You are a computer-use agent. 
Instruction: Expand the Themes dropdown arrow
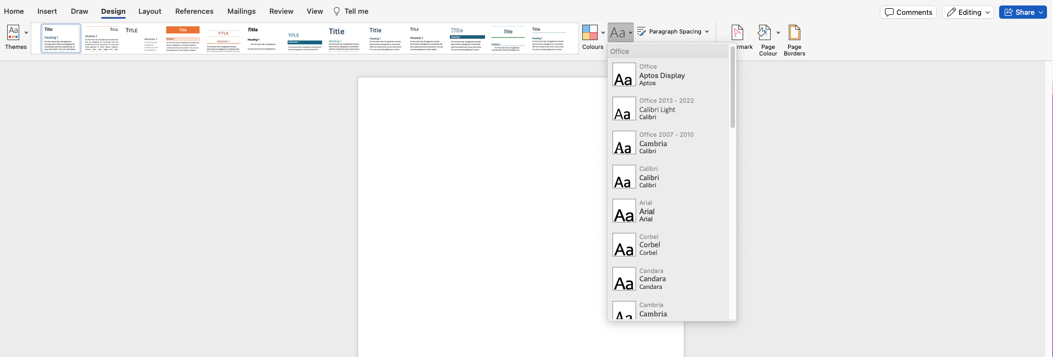[26, 33]
